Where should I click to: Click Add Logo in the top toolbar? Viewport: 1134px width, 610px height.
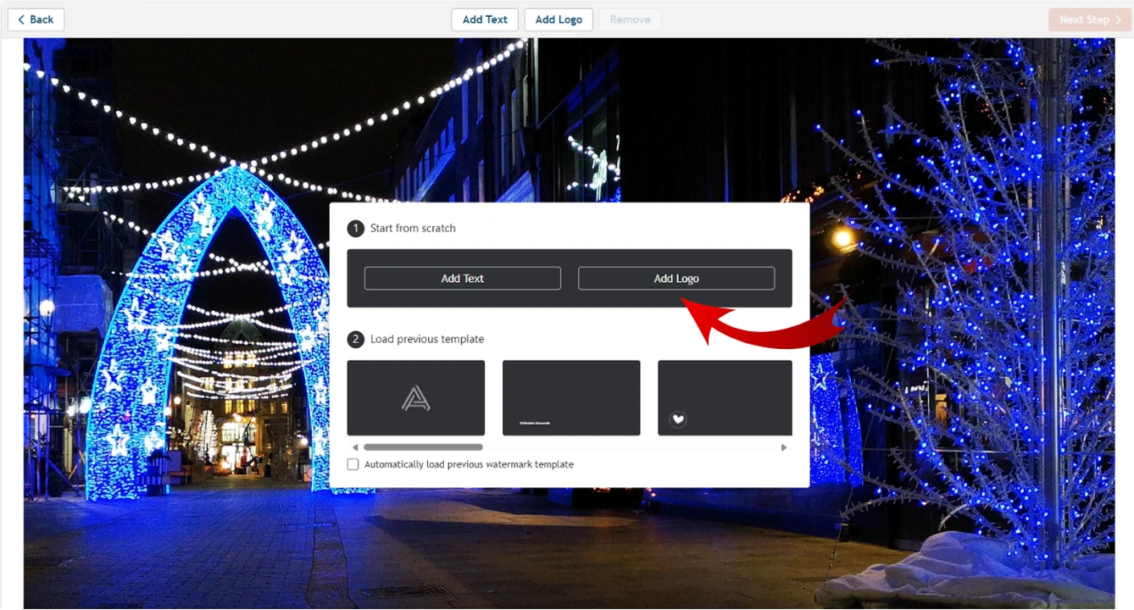559,19
